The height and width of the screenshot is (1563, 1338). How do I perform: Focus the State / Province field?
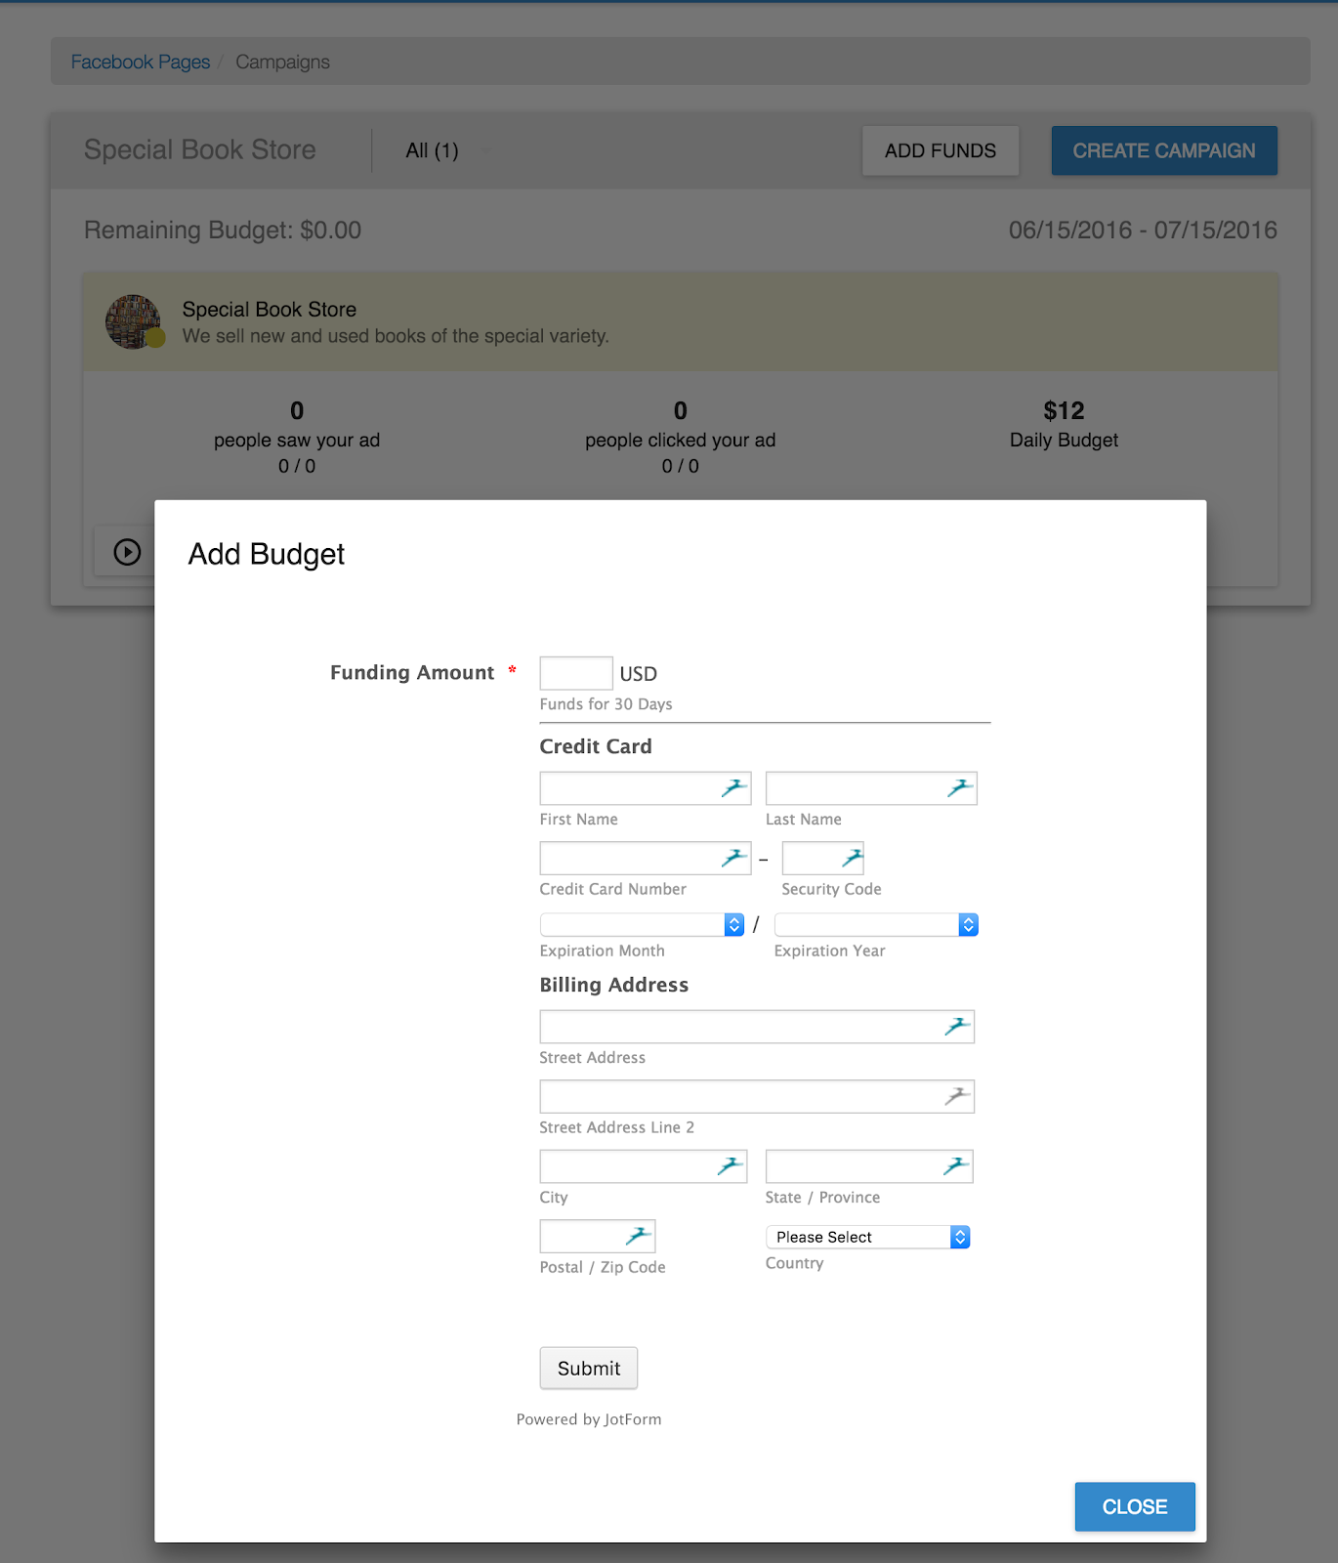(x=869, y=1166)
